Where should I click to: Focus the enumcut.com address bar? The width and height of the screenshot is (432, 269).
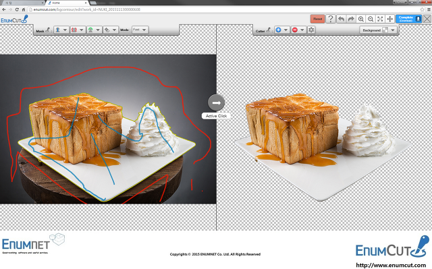tap(223, 9)
